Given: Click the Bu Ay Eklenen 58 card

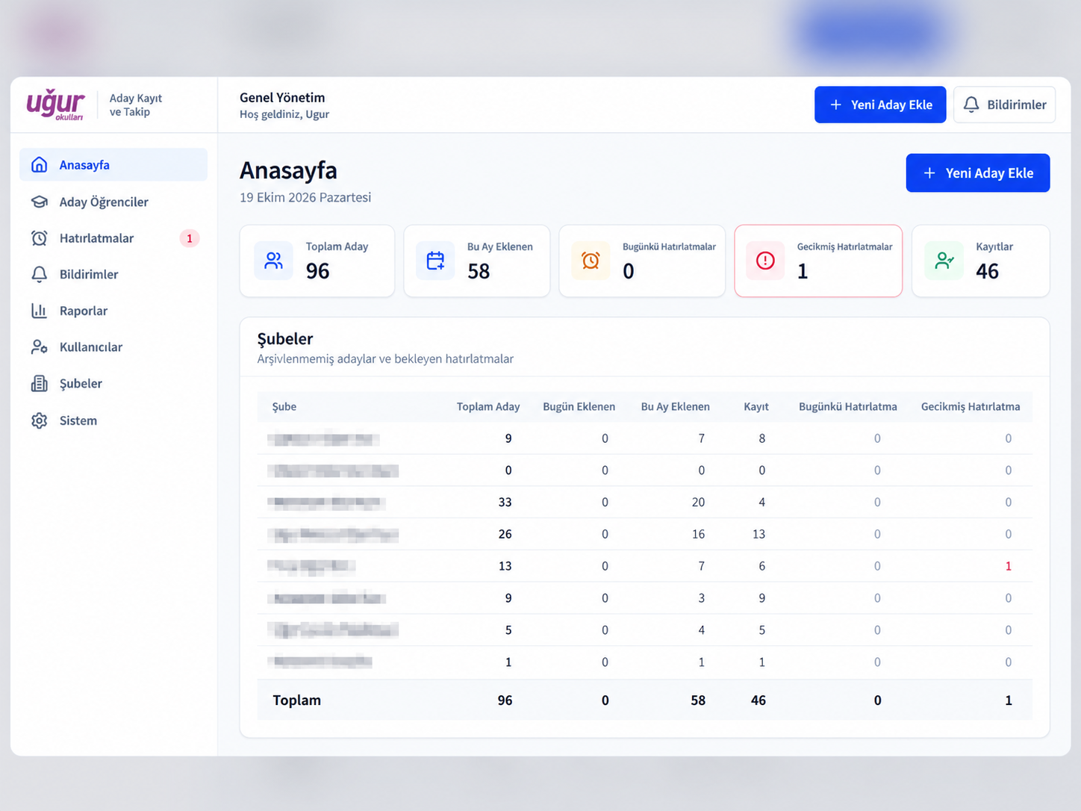Looking at the screenshot, I should [x=477, y=261].
